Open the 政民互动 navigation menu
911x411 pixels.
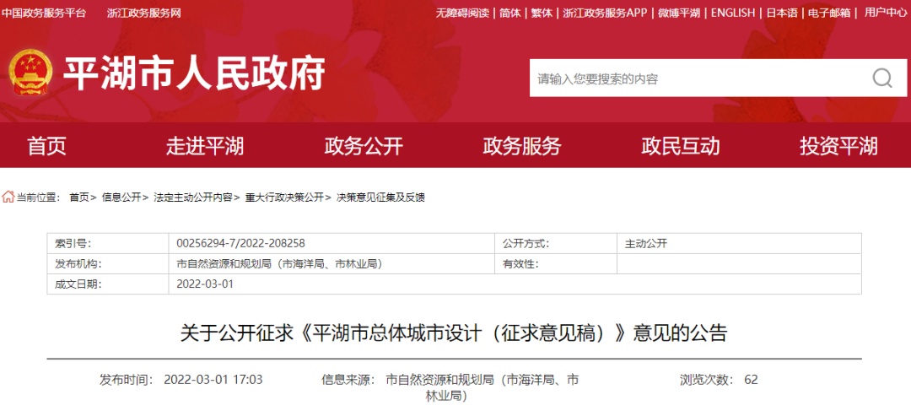[681, 146]
